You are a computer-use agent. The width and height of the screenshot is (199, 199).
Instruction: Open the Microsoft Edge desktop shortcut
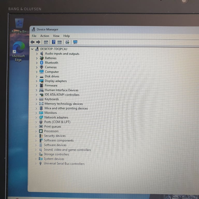(x=19, y=51)
